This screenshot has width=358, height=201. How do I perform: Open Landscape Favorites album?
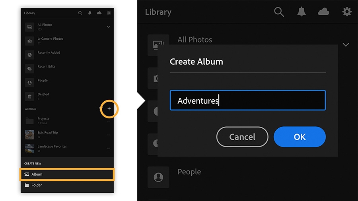tap(52, 148)
